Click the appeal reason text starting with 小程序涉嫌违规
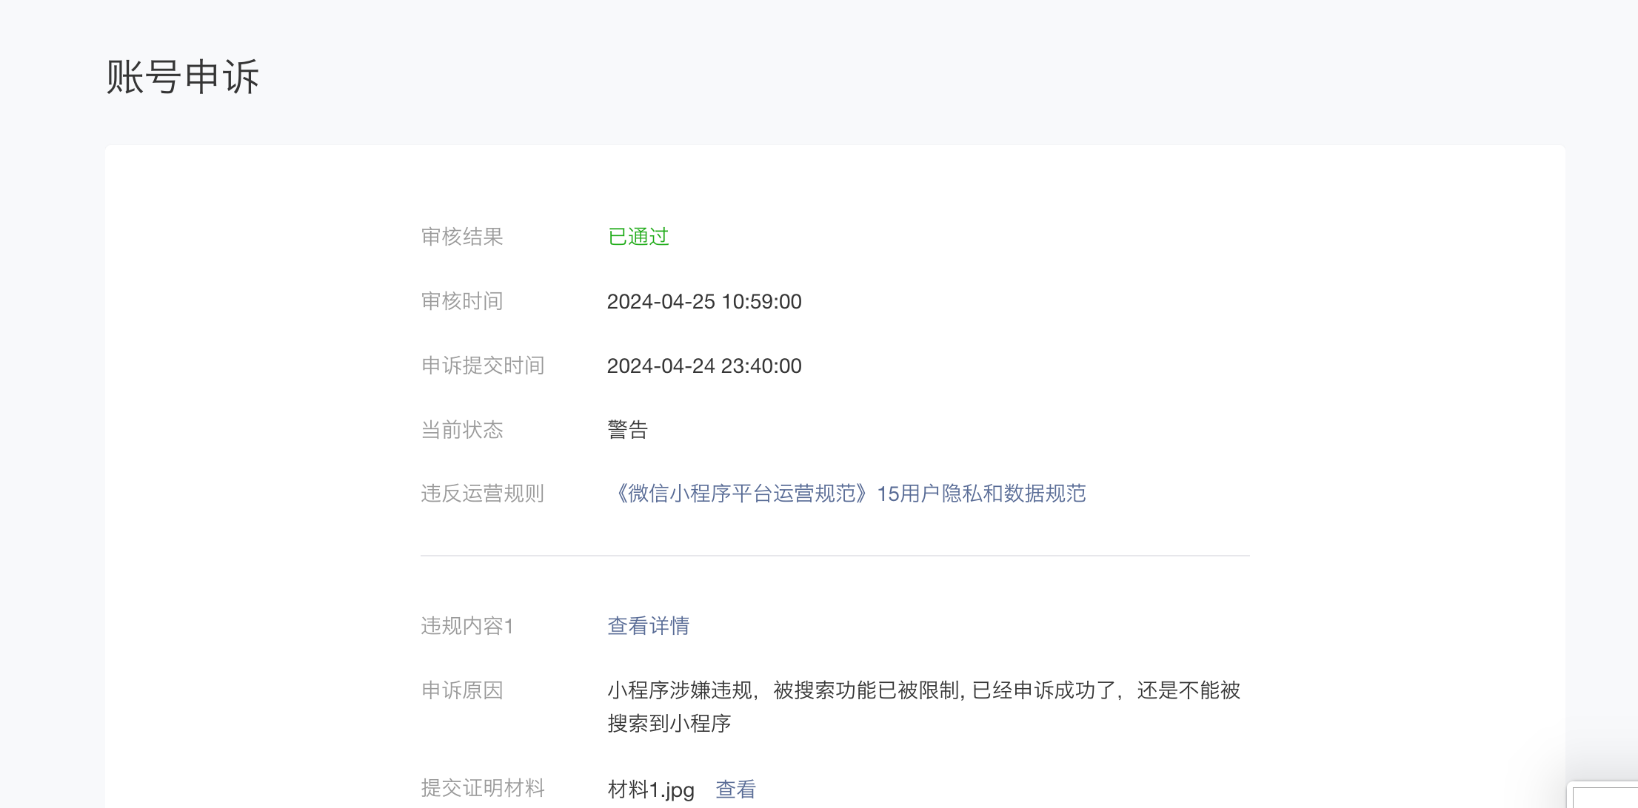This screenshot has height=808, width=1638. point(923,691)
